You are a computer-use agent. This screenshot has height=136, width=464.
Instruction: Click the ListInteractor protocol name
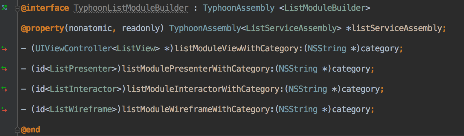(x=83, y=89)
